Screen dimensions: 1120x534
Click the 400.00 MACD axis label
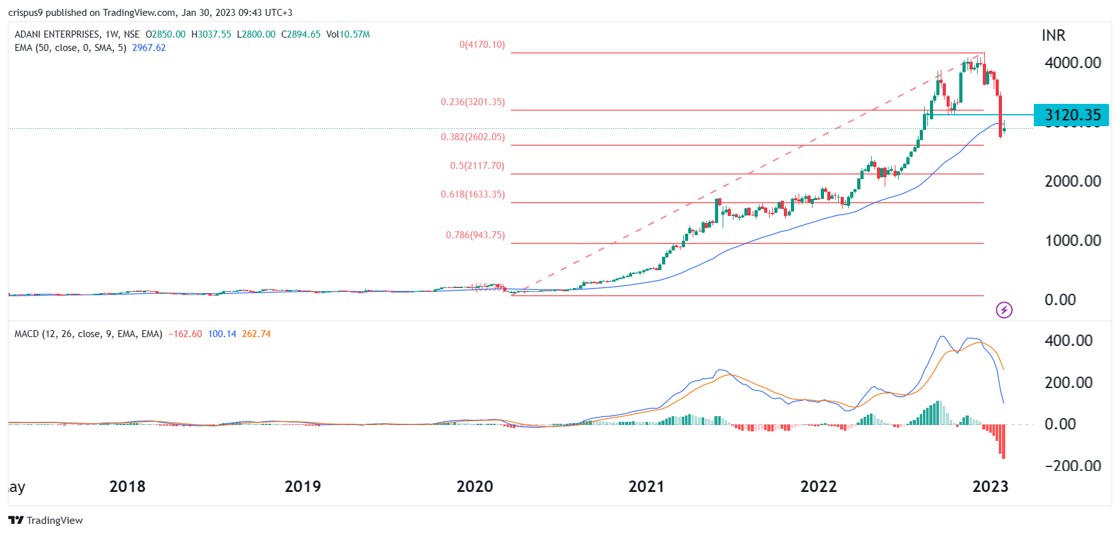(1068, 340)
